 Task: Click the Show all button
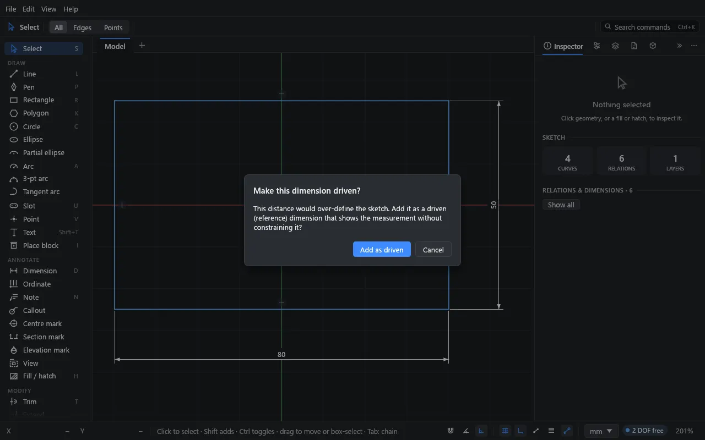[561, 205]
